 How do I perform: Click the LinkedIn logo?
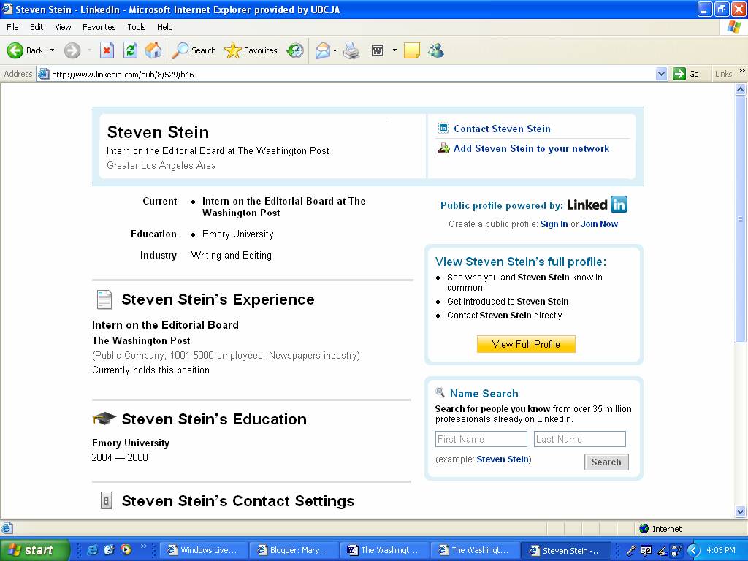click(597, 205)
